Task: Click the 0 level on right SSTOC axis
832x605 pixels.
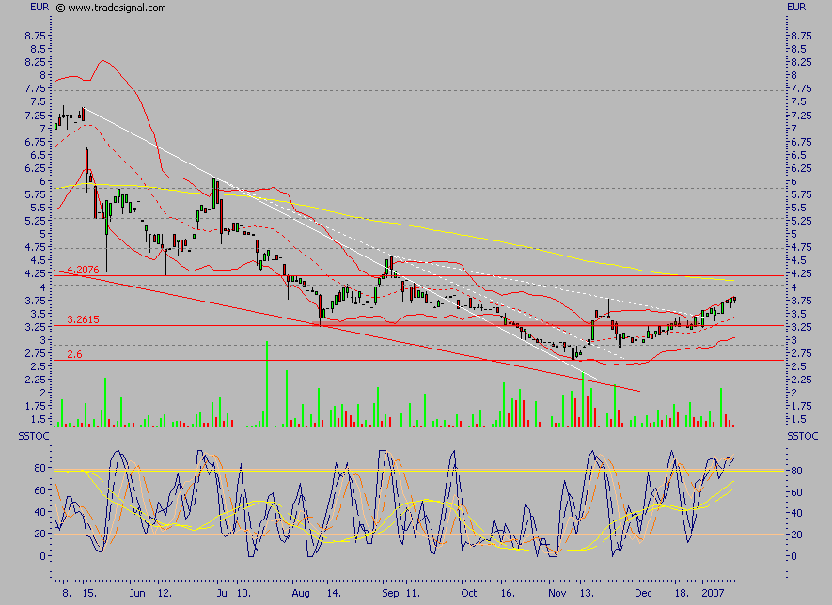Action: [x=793, y=556]
